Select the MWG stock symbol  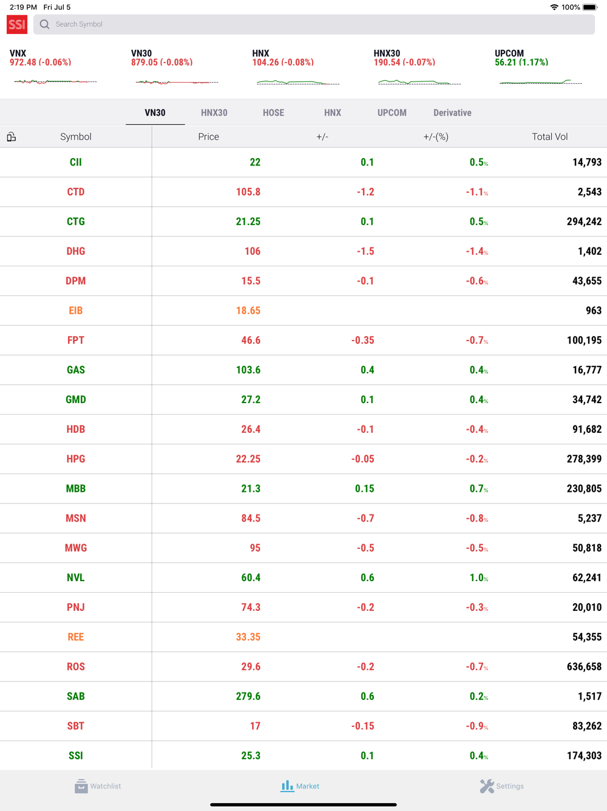[x=76, y=548]
